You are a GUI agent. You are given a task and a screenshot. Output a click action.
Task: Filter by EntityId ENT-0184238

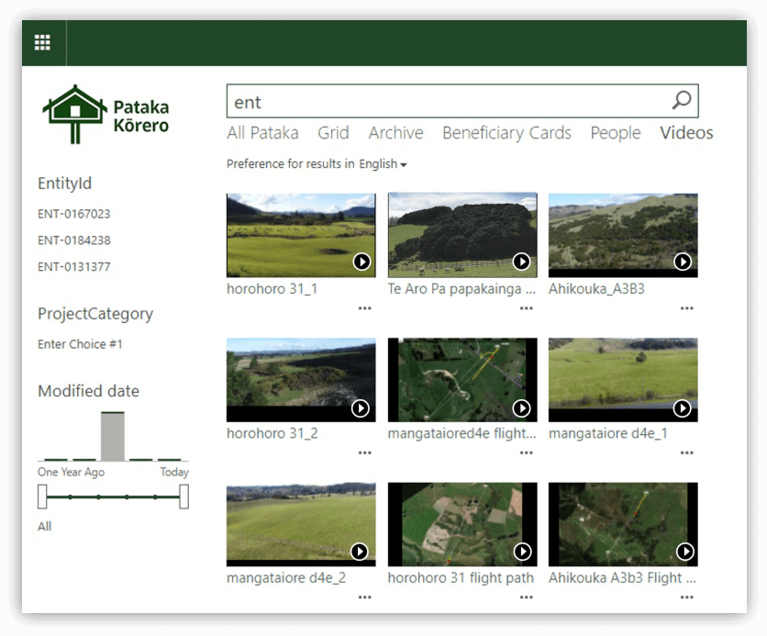pos(74,240)
